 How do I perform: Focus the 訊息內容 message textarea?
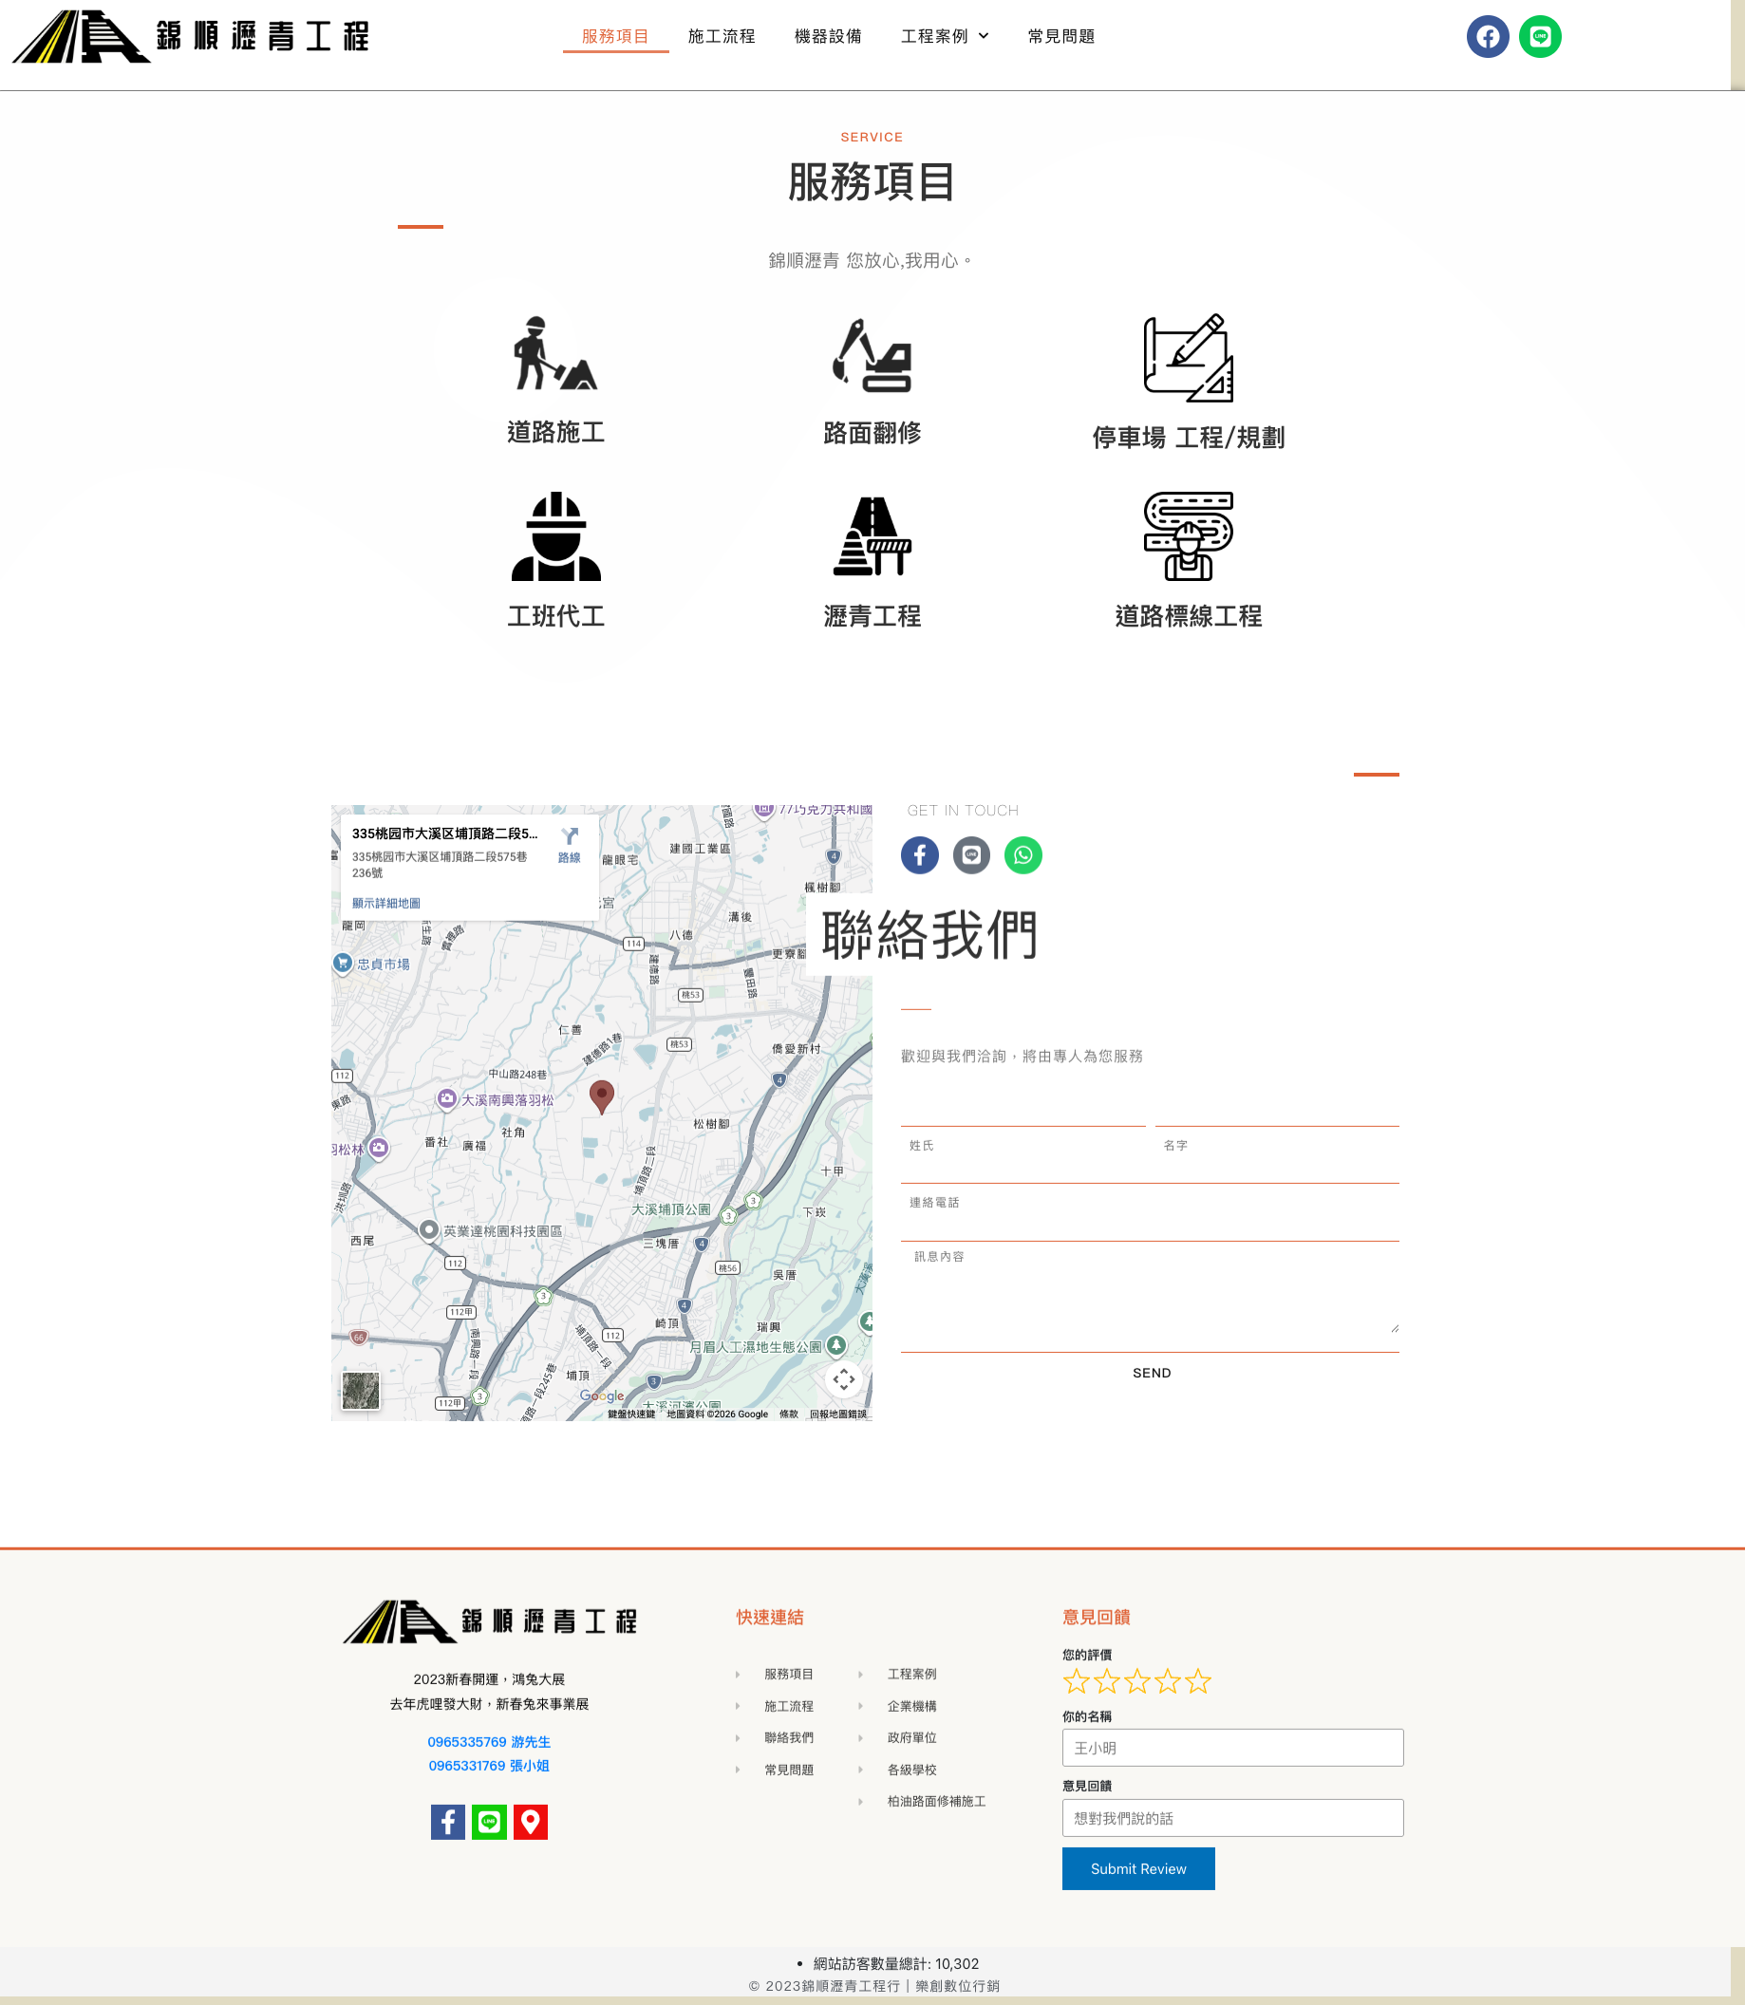(1149, 1295)
